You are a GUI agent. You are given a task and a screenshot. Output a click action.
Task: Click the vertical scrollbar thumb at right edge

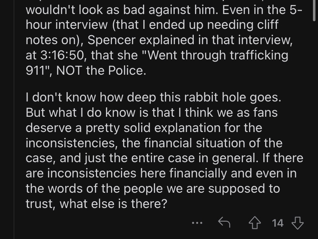pos(314,10)
